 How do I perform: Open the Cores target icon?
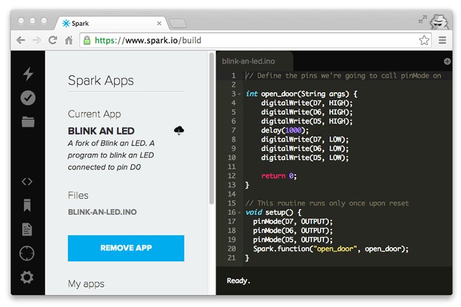[27, 253]
